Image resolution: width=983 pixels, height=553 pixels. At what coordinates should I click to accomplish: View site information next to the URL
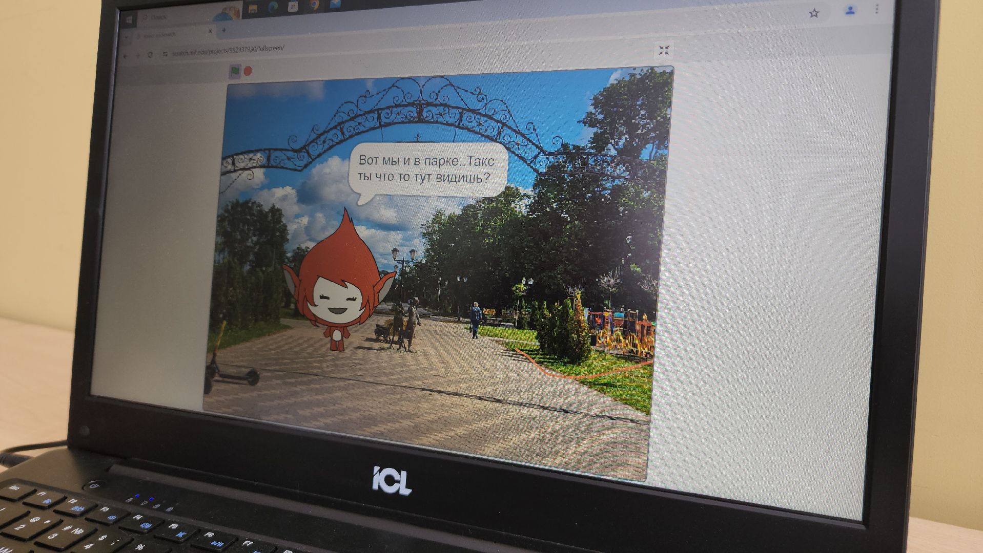coord(165,54)
